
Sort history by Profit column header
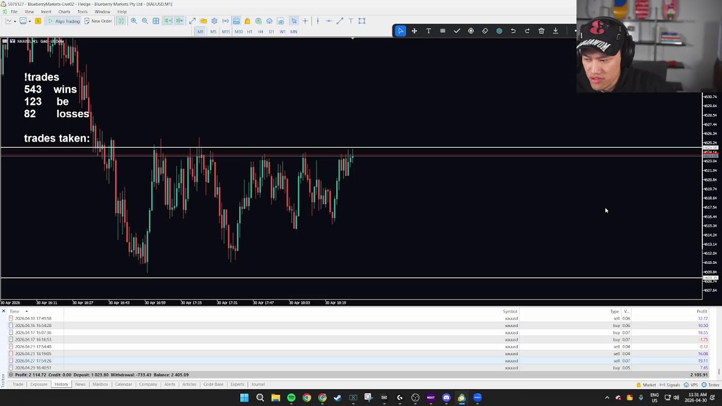[702, 311]
